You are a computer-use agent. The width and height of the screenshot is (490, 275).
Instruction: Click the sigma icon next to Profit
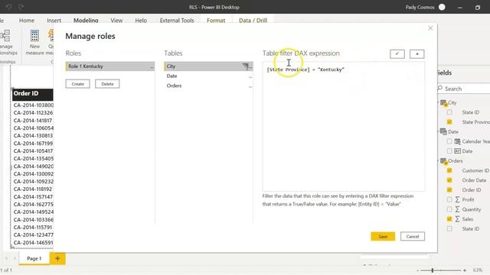[x=458, y=199]
